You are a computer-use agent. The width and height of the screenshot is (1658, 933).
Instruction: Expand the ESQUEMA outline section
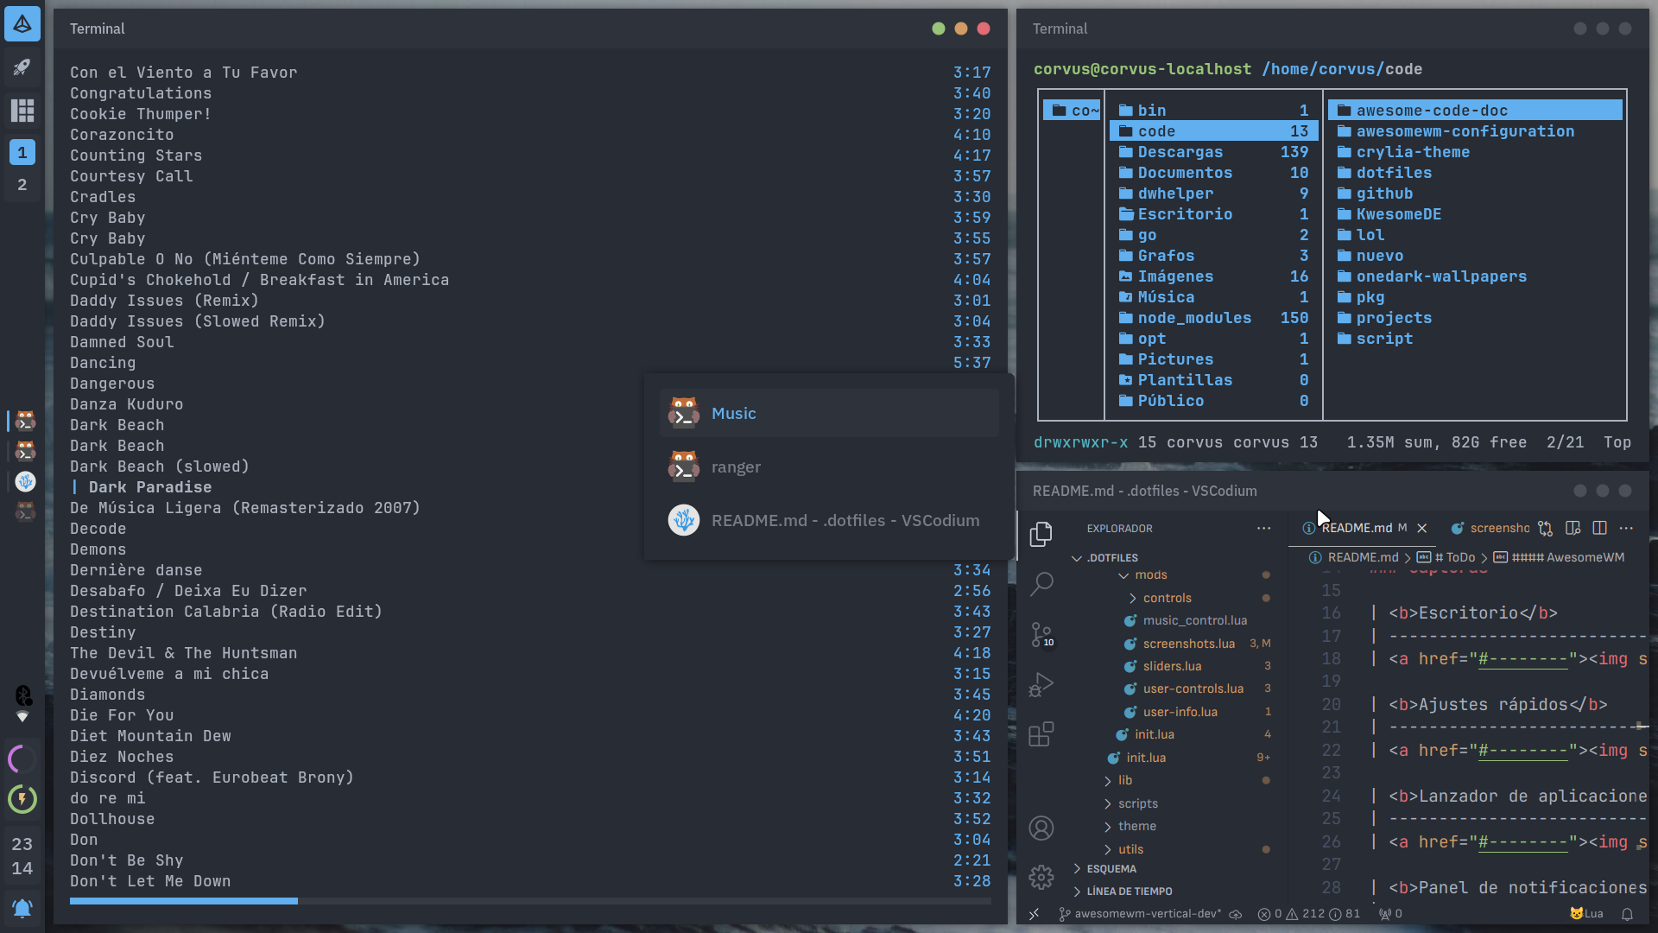pyautogui.click(x=1111, y=869)
